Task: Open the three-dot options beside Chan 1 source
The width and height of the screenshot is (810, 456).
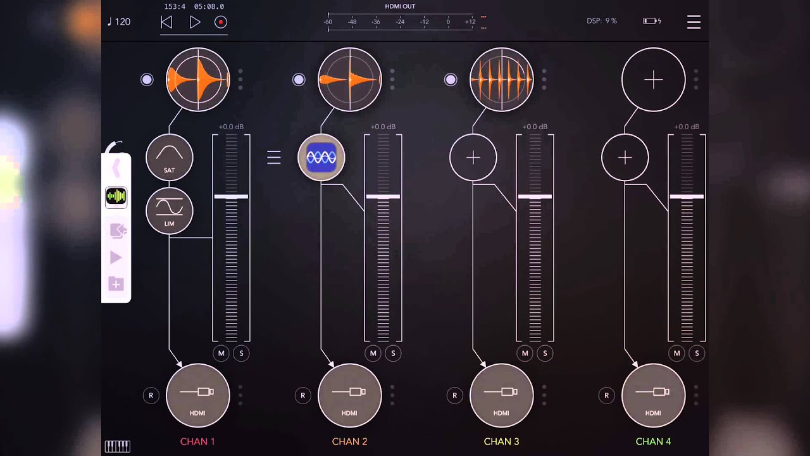Action: [x=240, y=80]
